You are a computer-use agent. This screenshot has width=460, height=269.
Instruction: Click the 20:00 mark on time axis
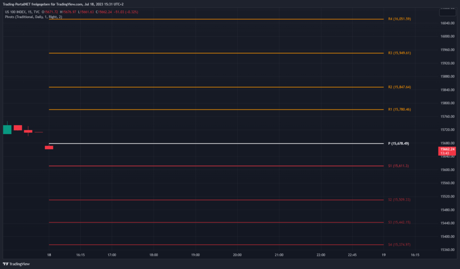[x=237, y=255]
